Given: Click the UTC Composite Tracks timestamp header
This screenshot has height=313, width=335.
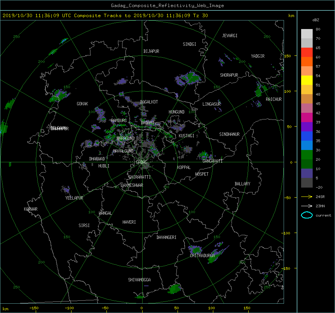Looking at the screenshot, I should coord(105,16).
